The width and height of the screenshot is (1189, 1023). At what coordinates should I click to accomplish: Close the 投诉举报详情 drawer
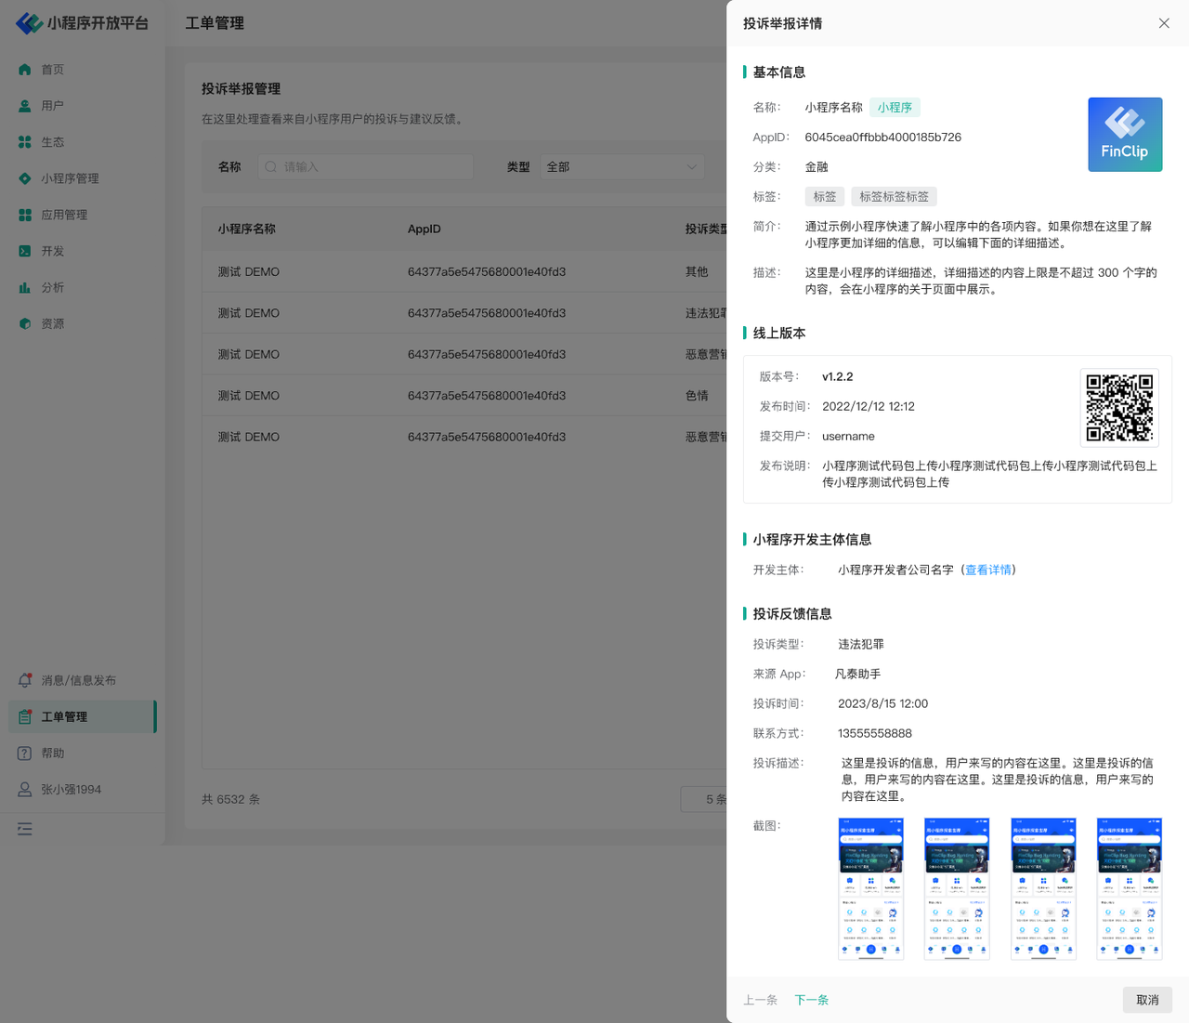tap(1164, 23)
